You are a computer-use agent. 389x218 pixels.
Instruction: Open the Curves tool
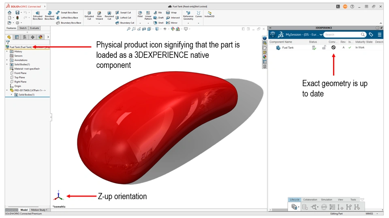tap(199, 14)
